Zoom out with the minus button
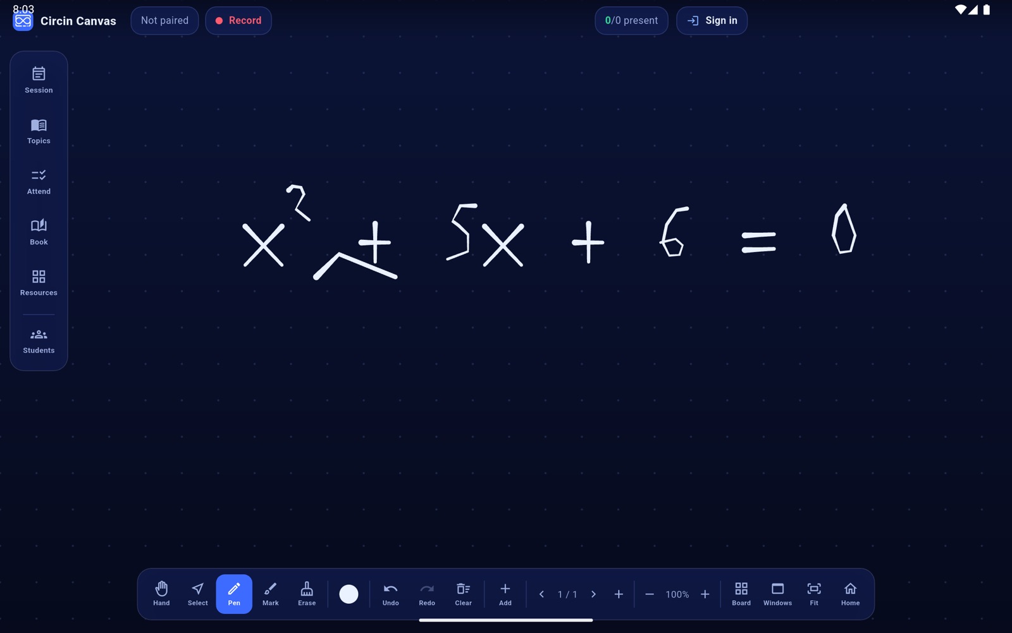Screen dimensions: 1012x633 (650, 594)
